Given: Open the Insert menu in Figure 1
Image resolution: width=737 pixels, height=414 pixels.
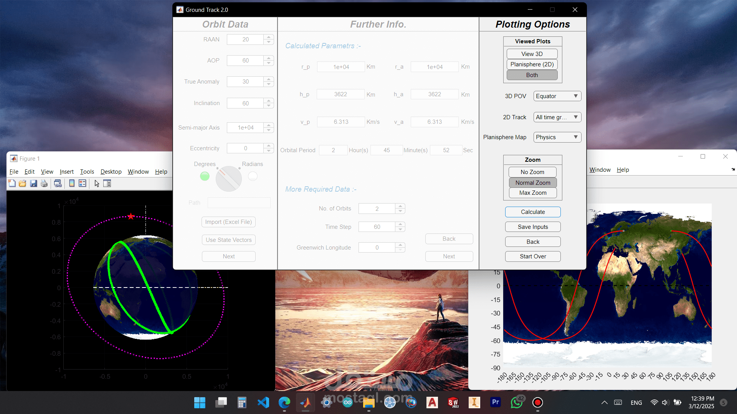Looking at the screenshot, I should (66, 172).
